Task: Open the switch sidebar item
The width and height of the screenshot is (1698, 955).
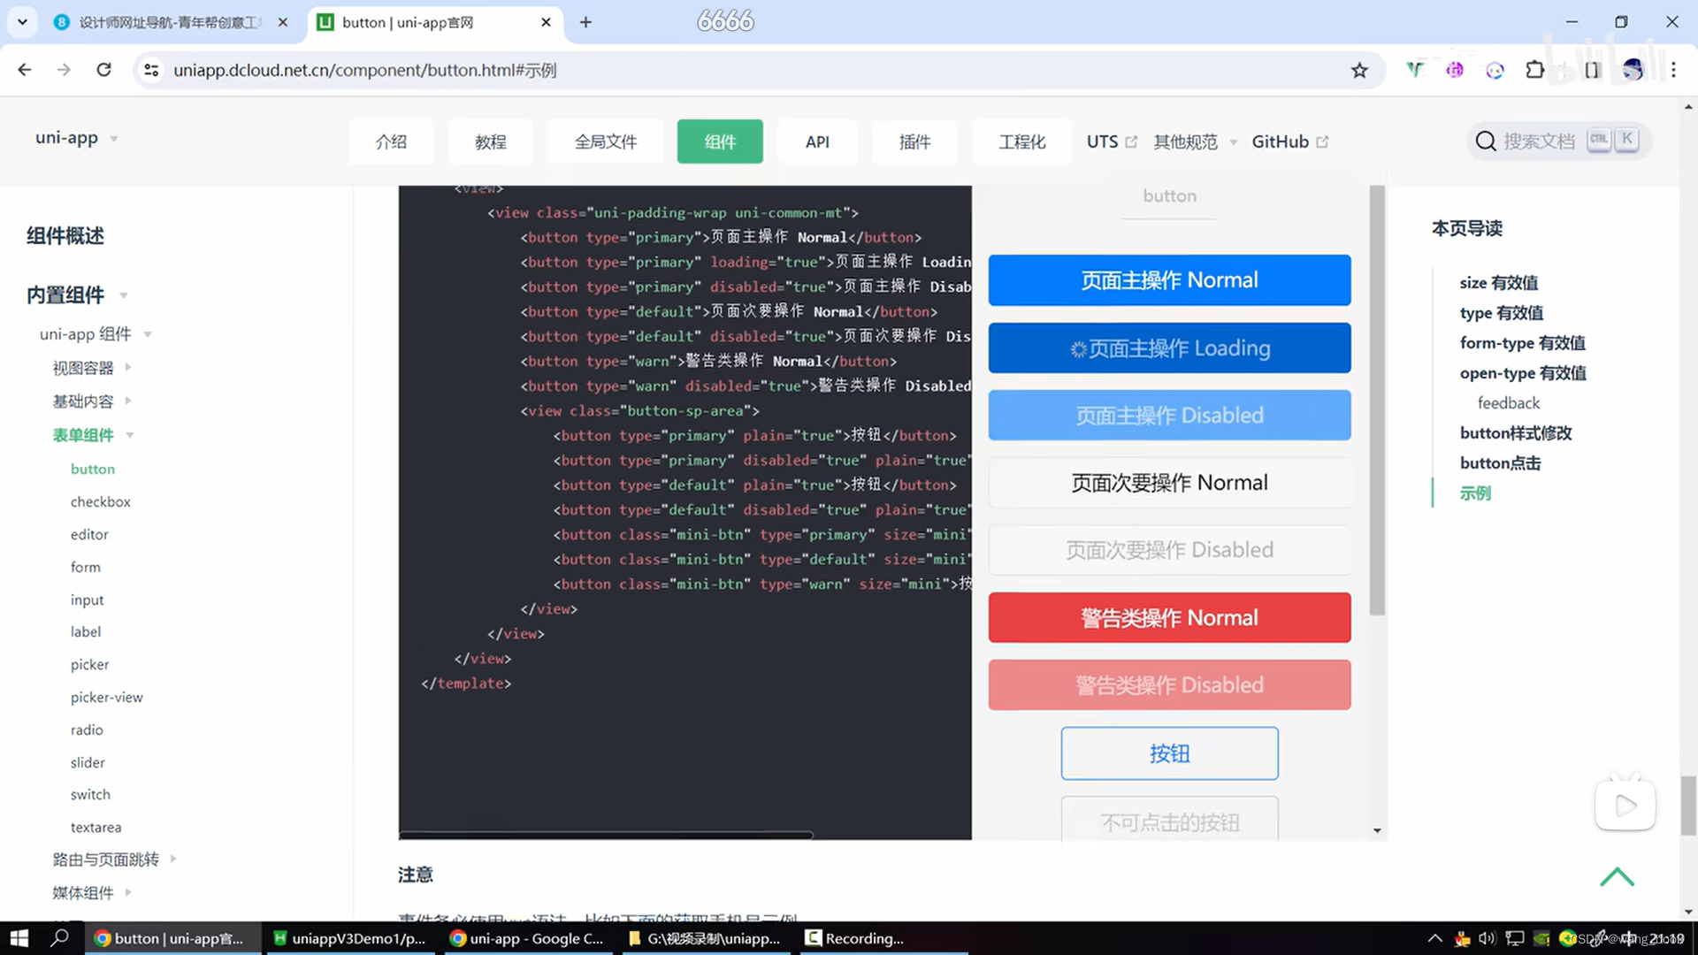Action: click(90, 794)
